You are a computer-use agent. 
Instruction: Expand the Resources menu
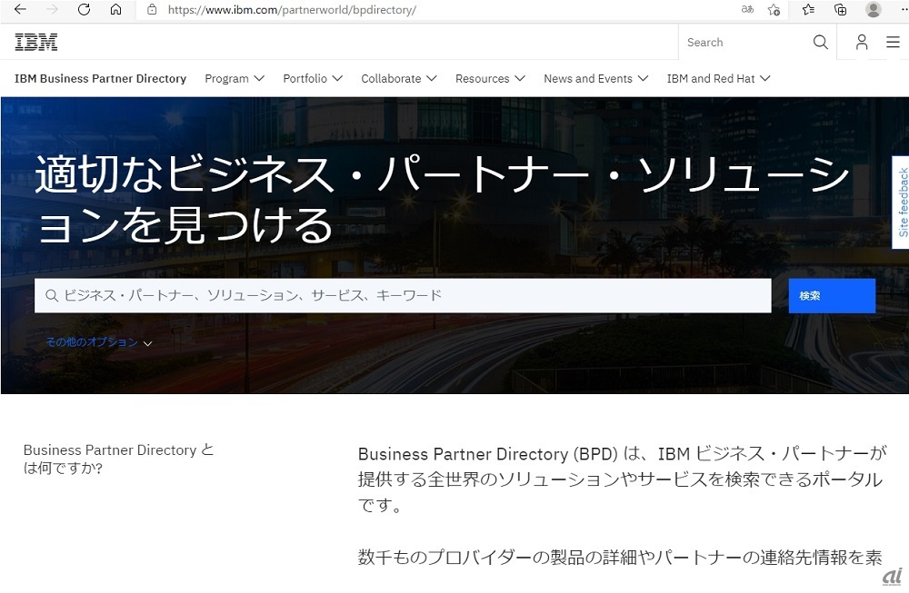tap(490, 79)
